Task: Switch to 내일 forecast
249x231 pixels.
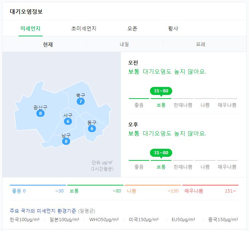Action: [124, 44]
